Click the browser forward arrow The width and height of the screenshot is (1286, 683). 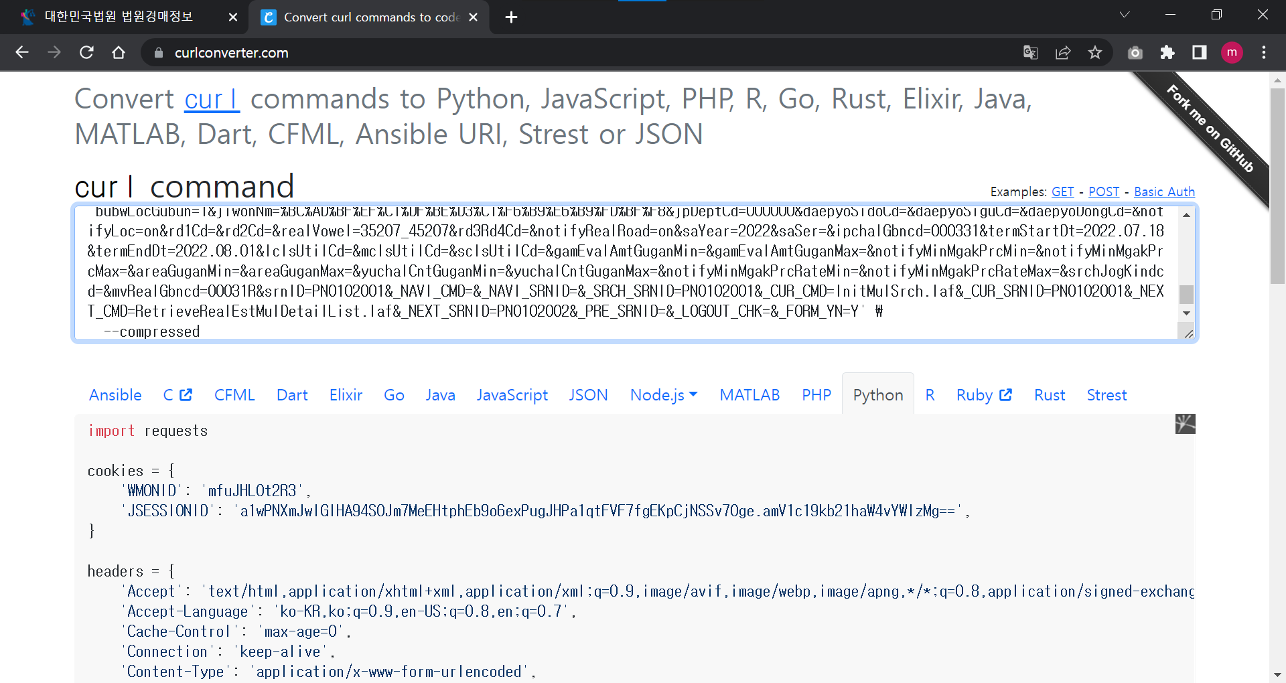click(54, 52)
